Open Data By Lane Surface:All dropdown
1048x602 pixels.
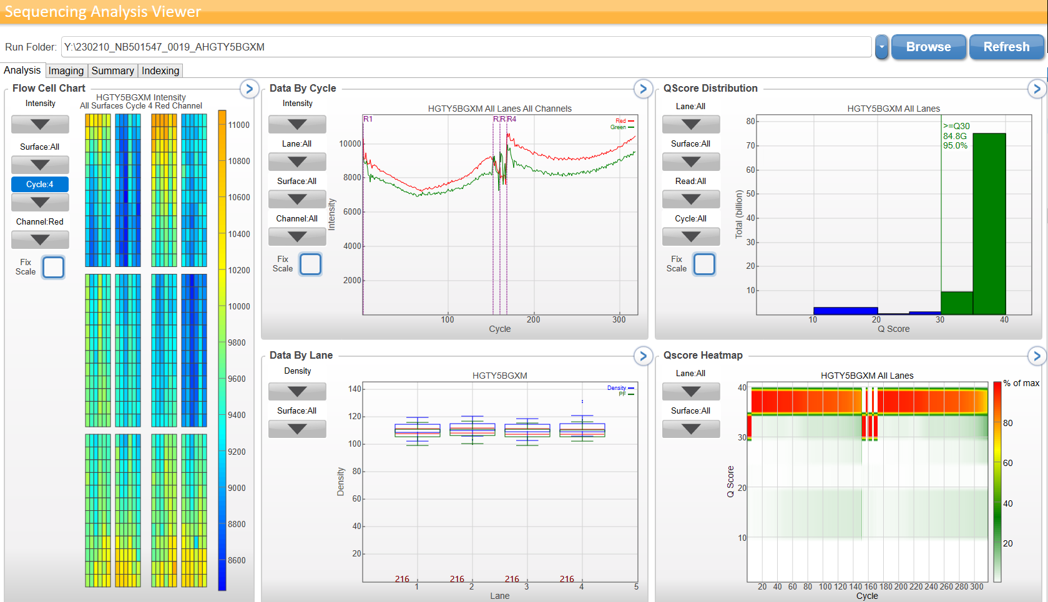(297, 429)
